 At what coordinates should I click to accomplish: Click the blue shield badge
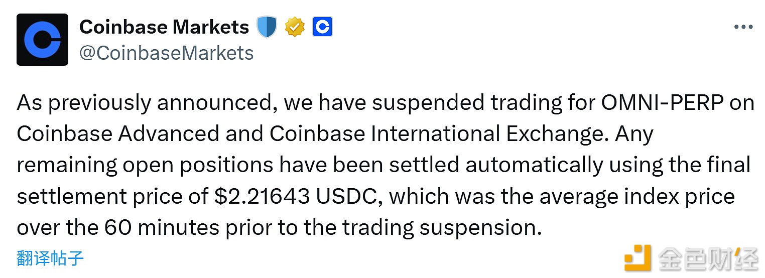[x=267, y=27]
